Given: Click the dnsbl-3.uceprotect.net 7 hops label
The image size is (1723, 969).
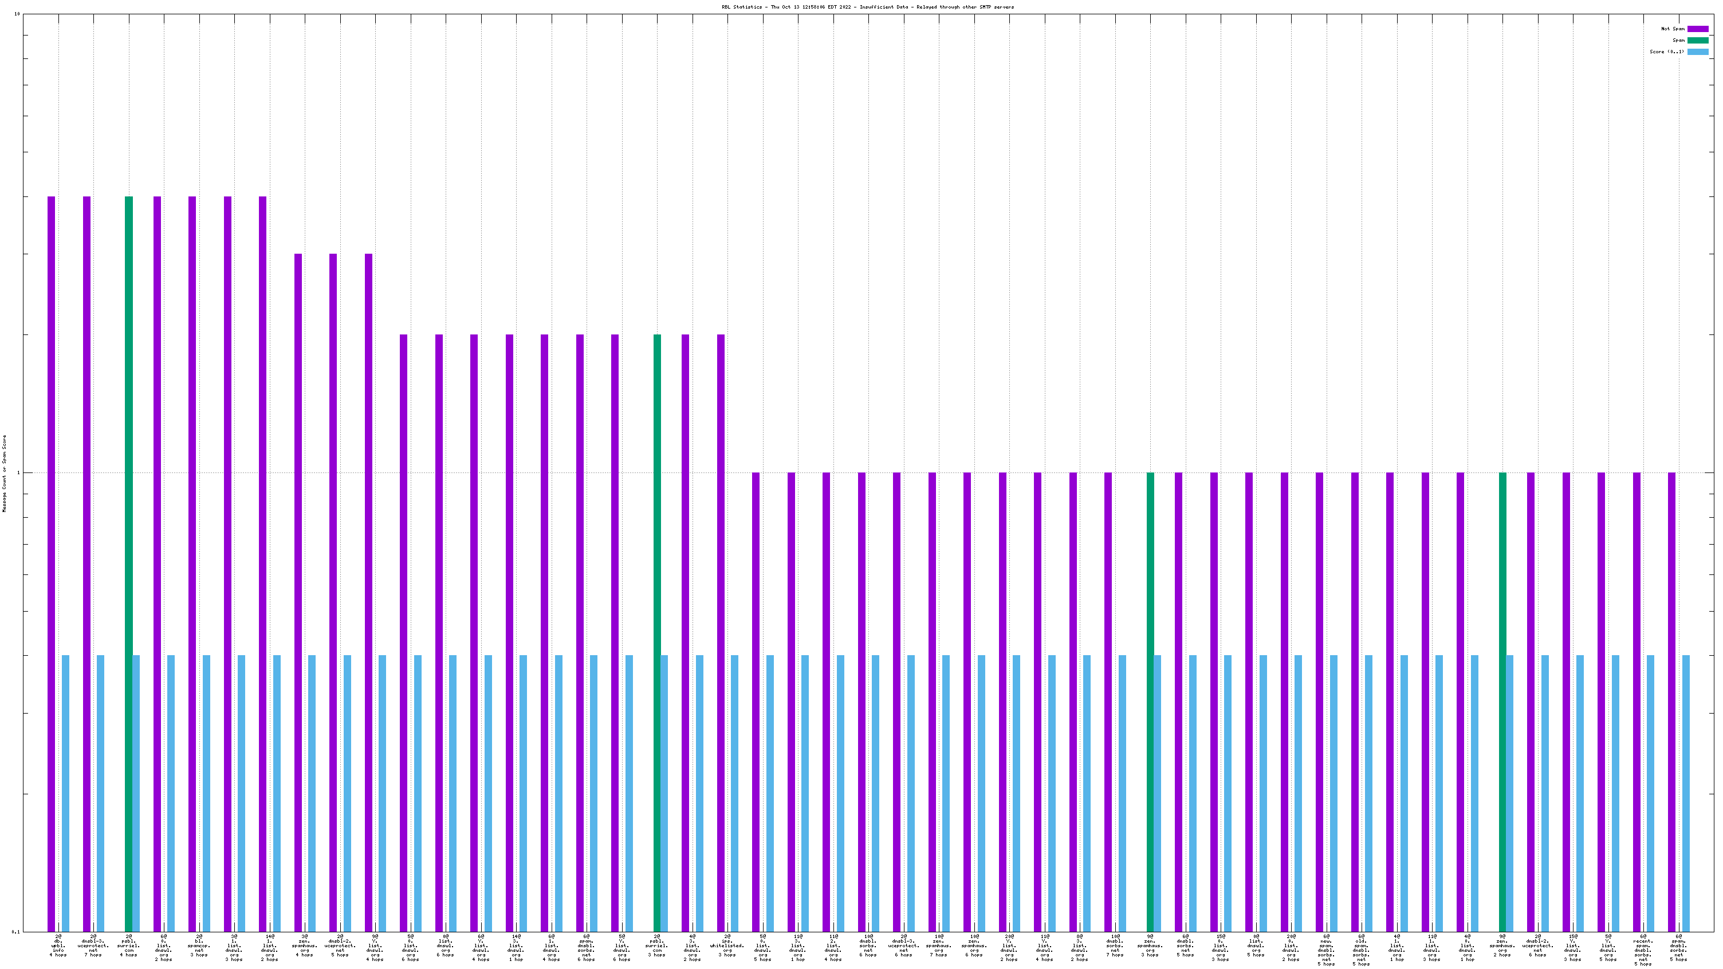Looking at the screenshot, I should click(x=93, y=946).
